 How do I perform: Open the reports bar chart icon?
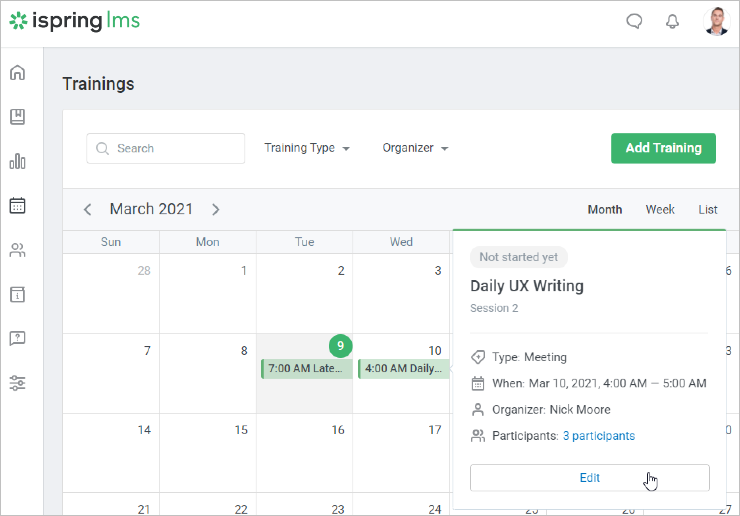point(17,161)
